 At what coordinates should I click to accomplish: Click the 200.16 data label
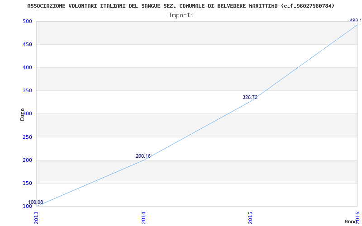[x=143, y=156]
